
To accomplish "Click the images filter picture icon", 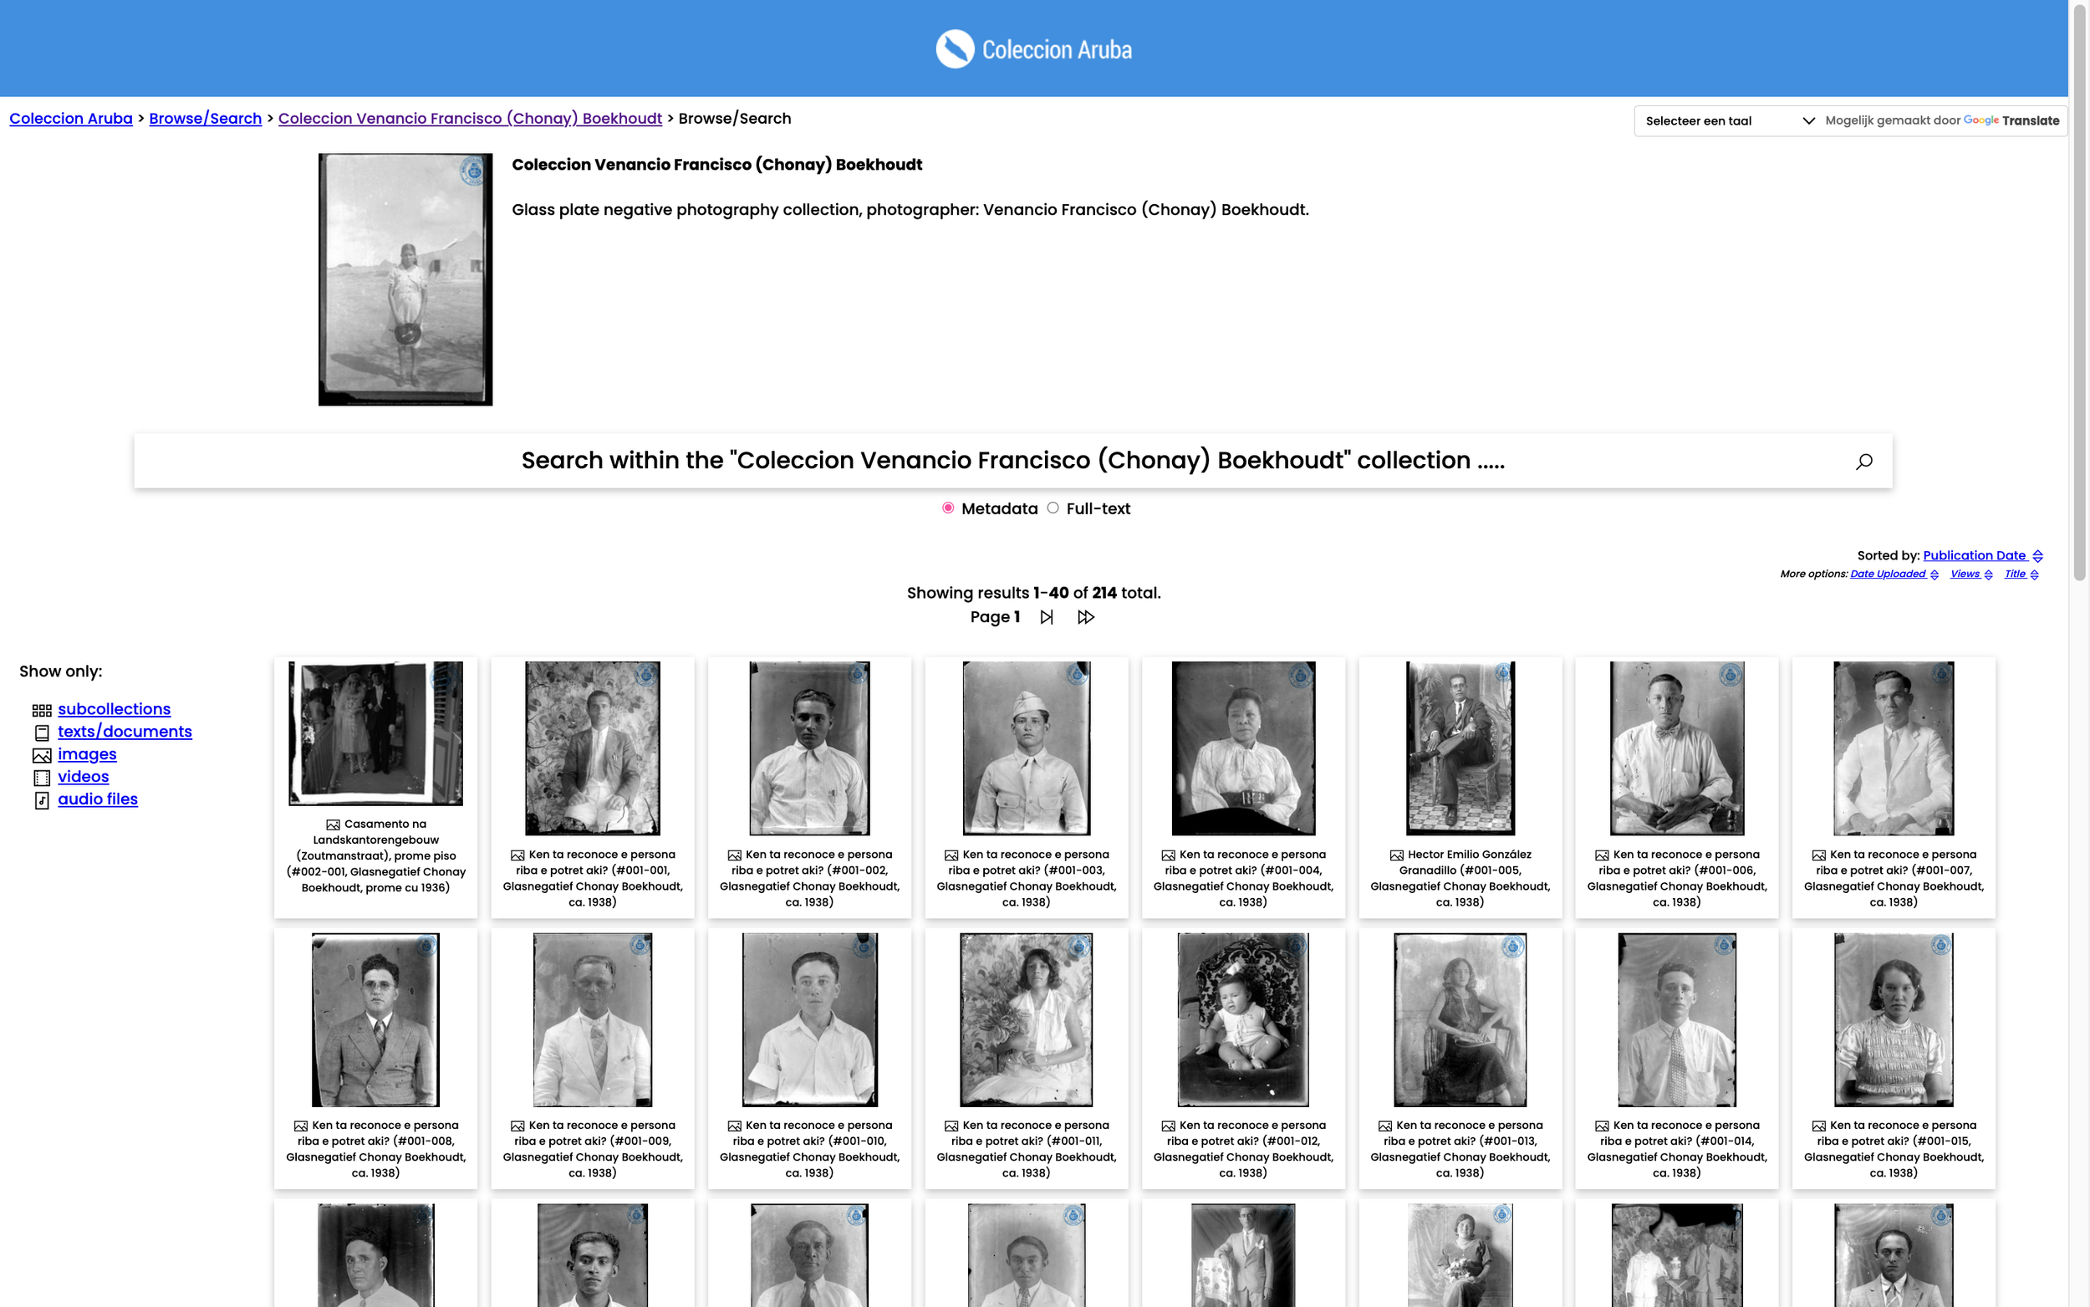I will pyautogui.click(x=42, y=755).
